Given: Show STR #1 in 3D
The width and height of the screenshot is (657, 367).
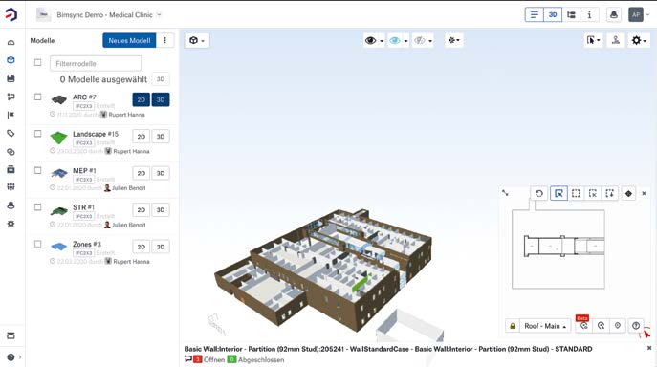Looking at the screenshot, I should tap(161, 210).
